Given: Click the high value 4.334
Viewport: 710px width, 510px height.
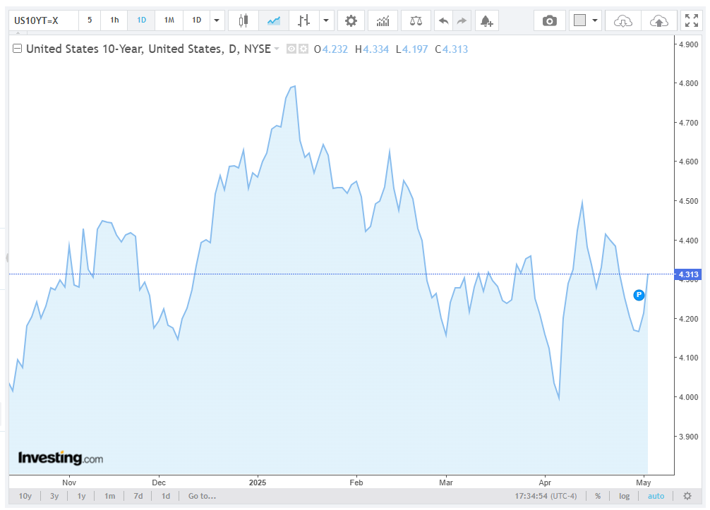Looking at the screenshot, I should (x=376, y=49).
